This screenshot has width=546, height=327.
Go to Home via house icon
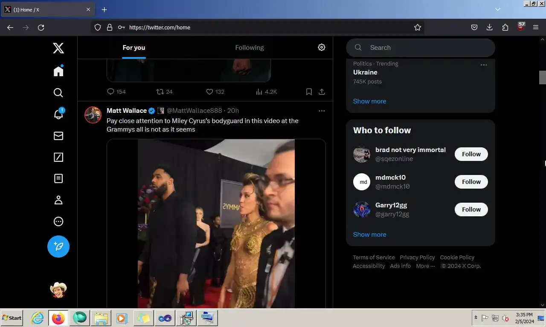point(58,71)
